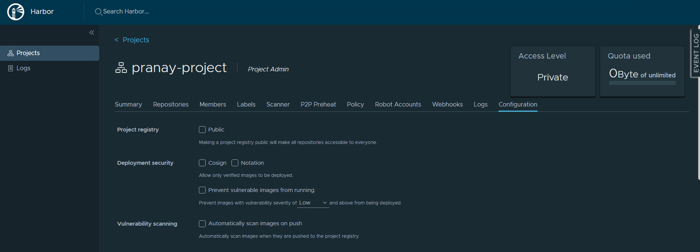Open the Policy tab

click(355, 104)
